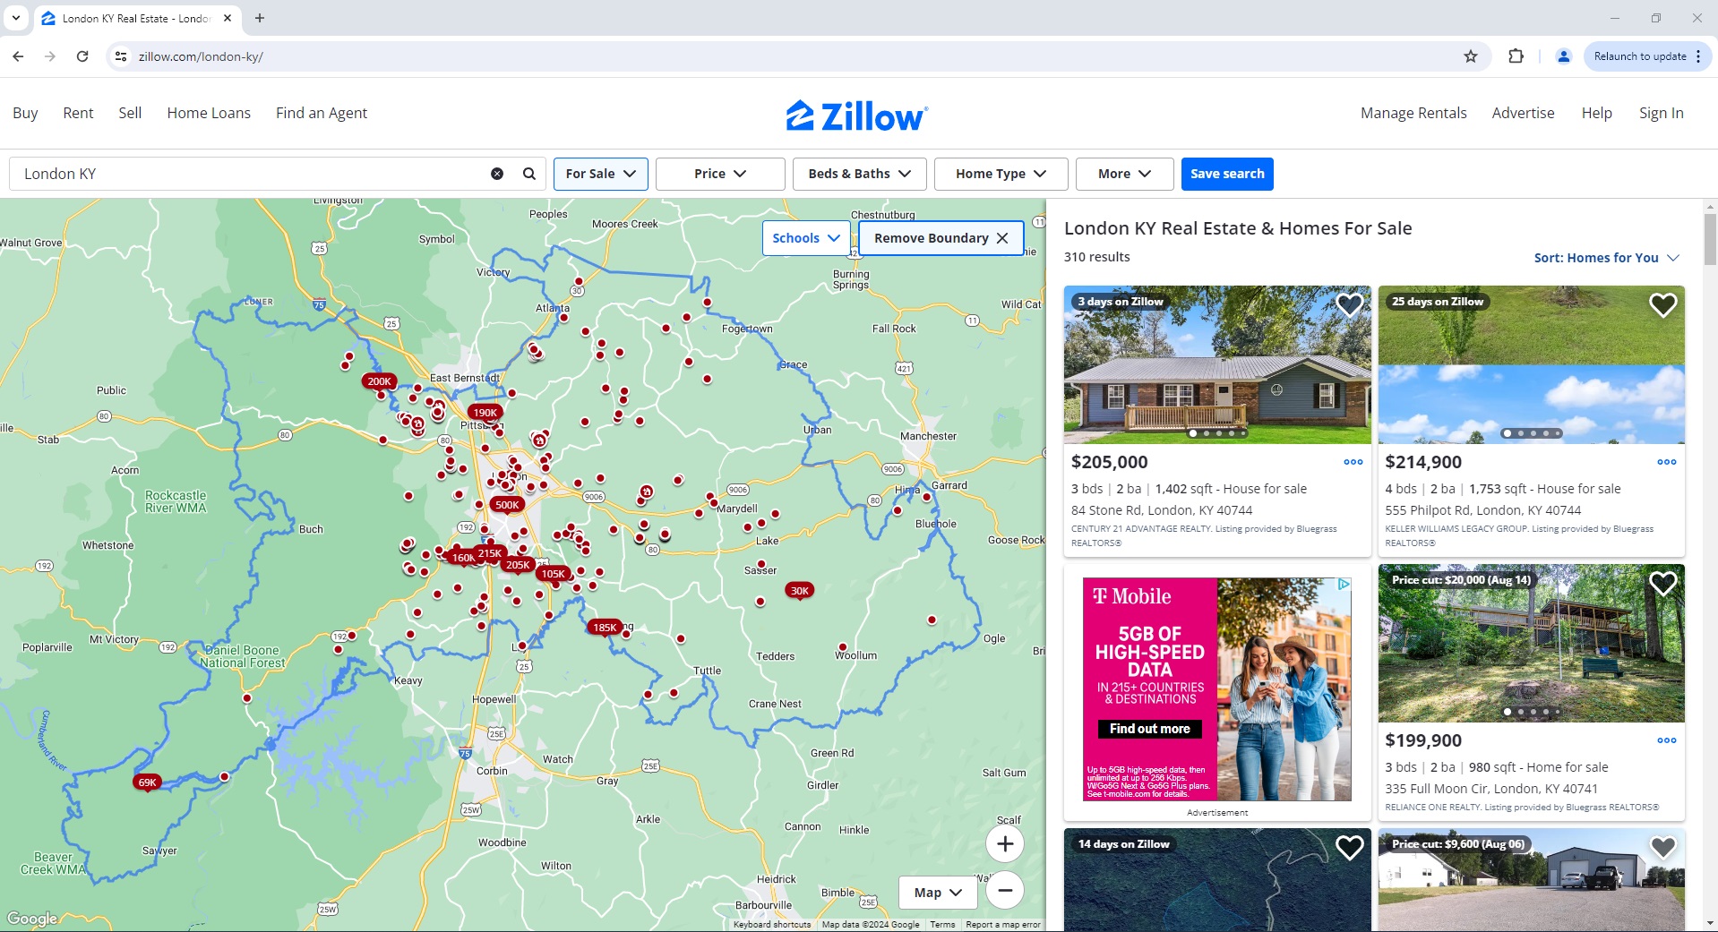The width and height of the screenshot is (1718, 932).
Task: Bookmark the page with the star icon
Action: click(1469, 56)
